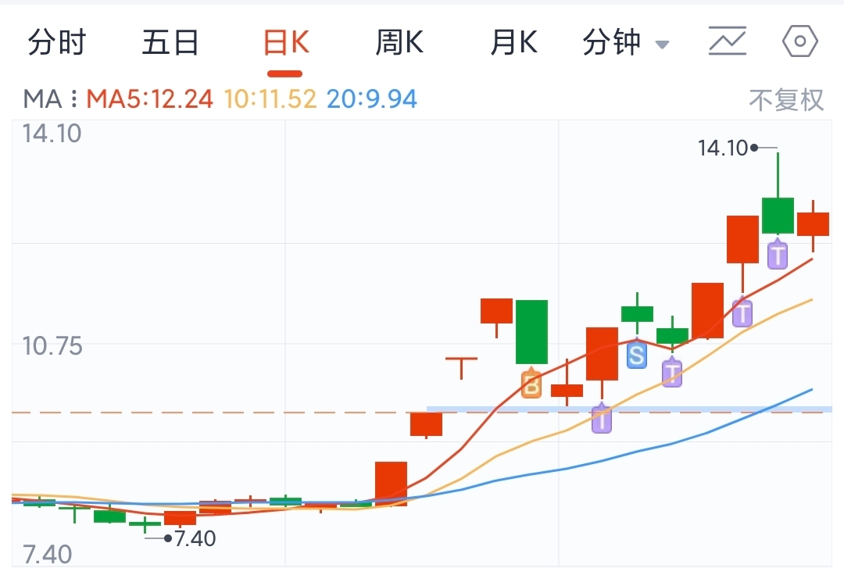The width and height of the screenshot is (844, 568).
Task: Open the hexagon chart settings icon
Action: [800, 41]
